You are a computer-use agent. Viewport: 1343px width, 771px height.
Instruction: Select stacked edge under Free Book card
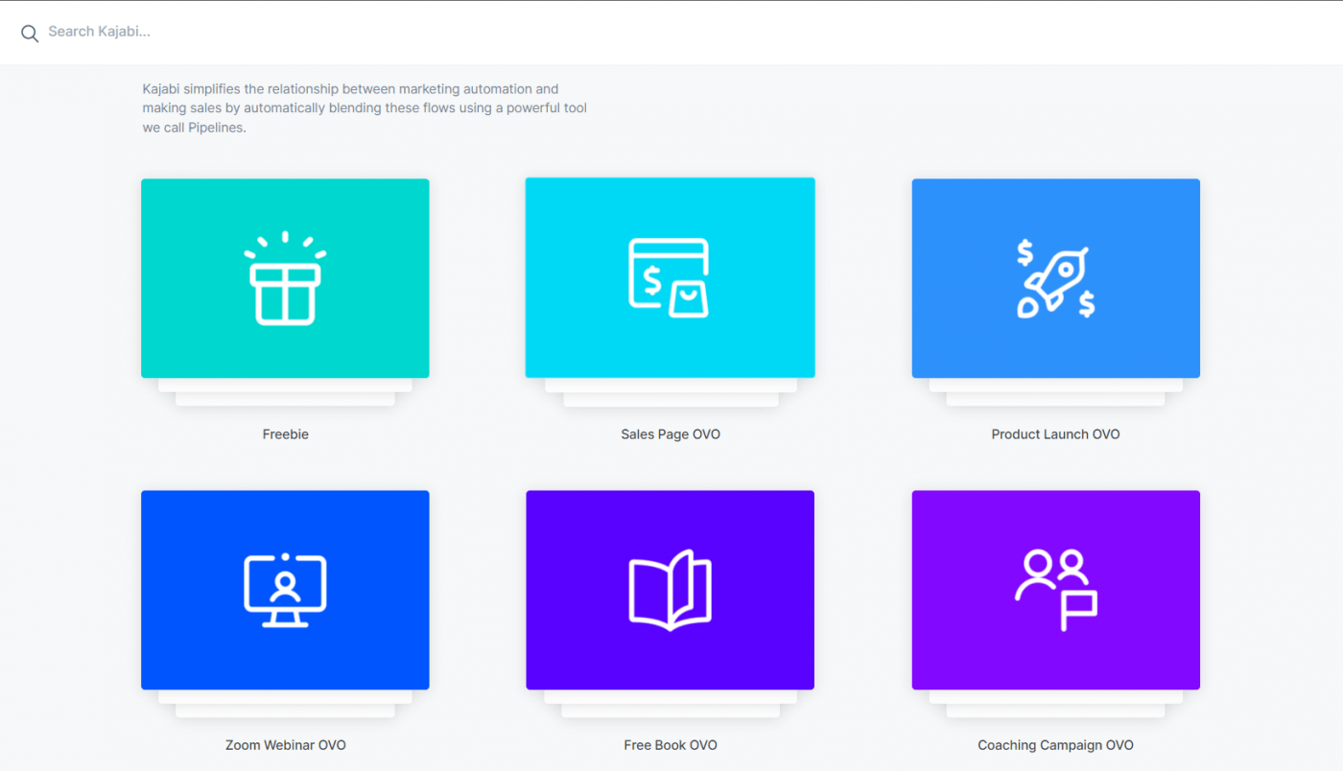click(670, 704)
